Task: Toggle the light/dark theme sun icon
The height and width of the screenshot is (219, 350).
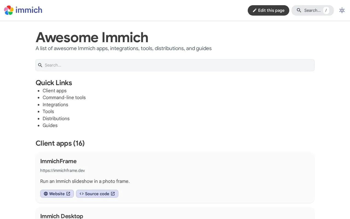Action: [x=342, y=10]
